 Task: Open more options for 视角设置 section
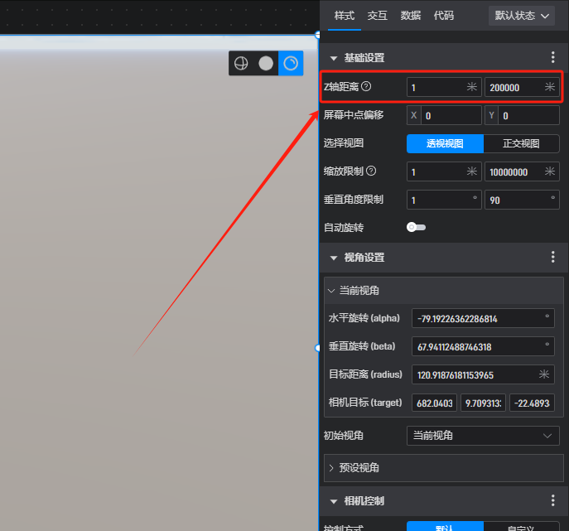[x=552, y=257]
